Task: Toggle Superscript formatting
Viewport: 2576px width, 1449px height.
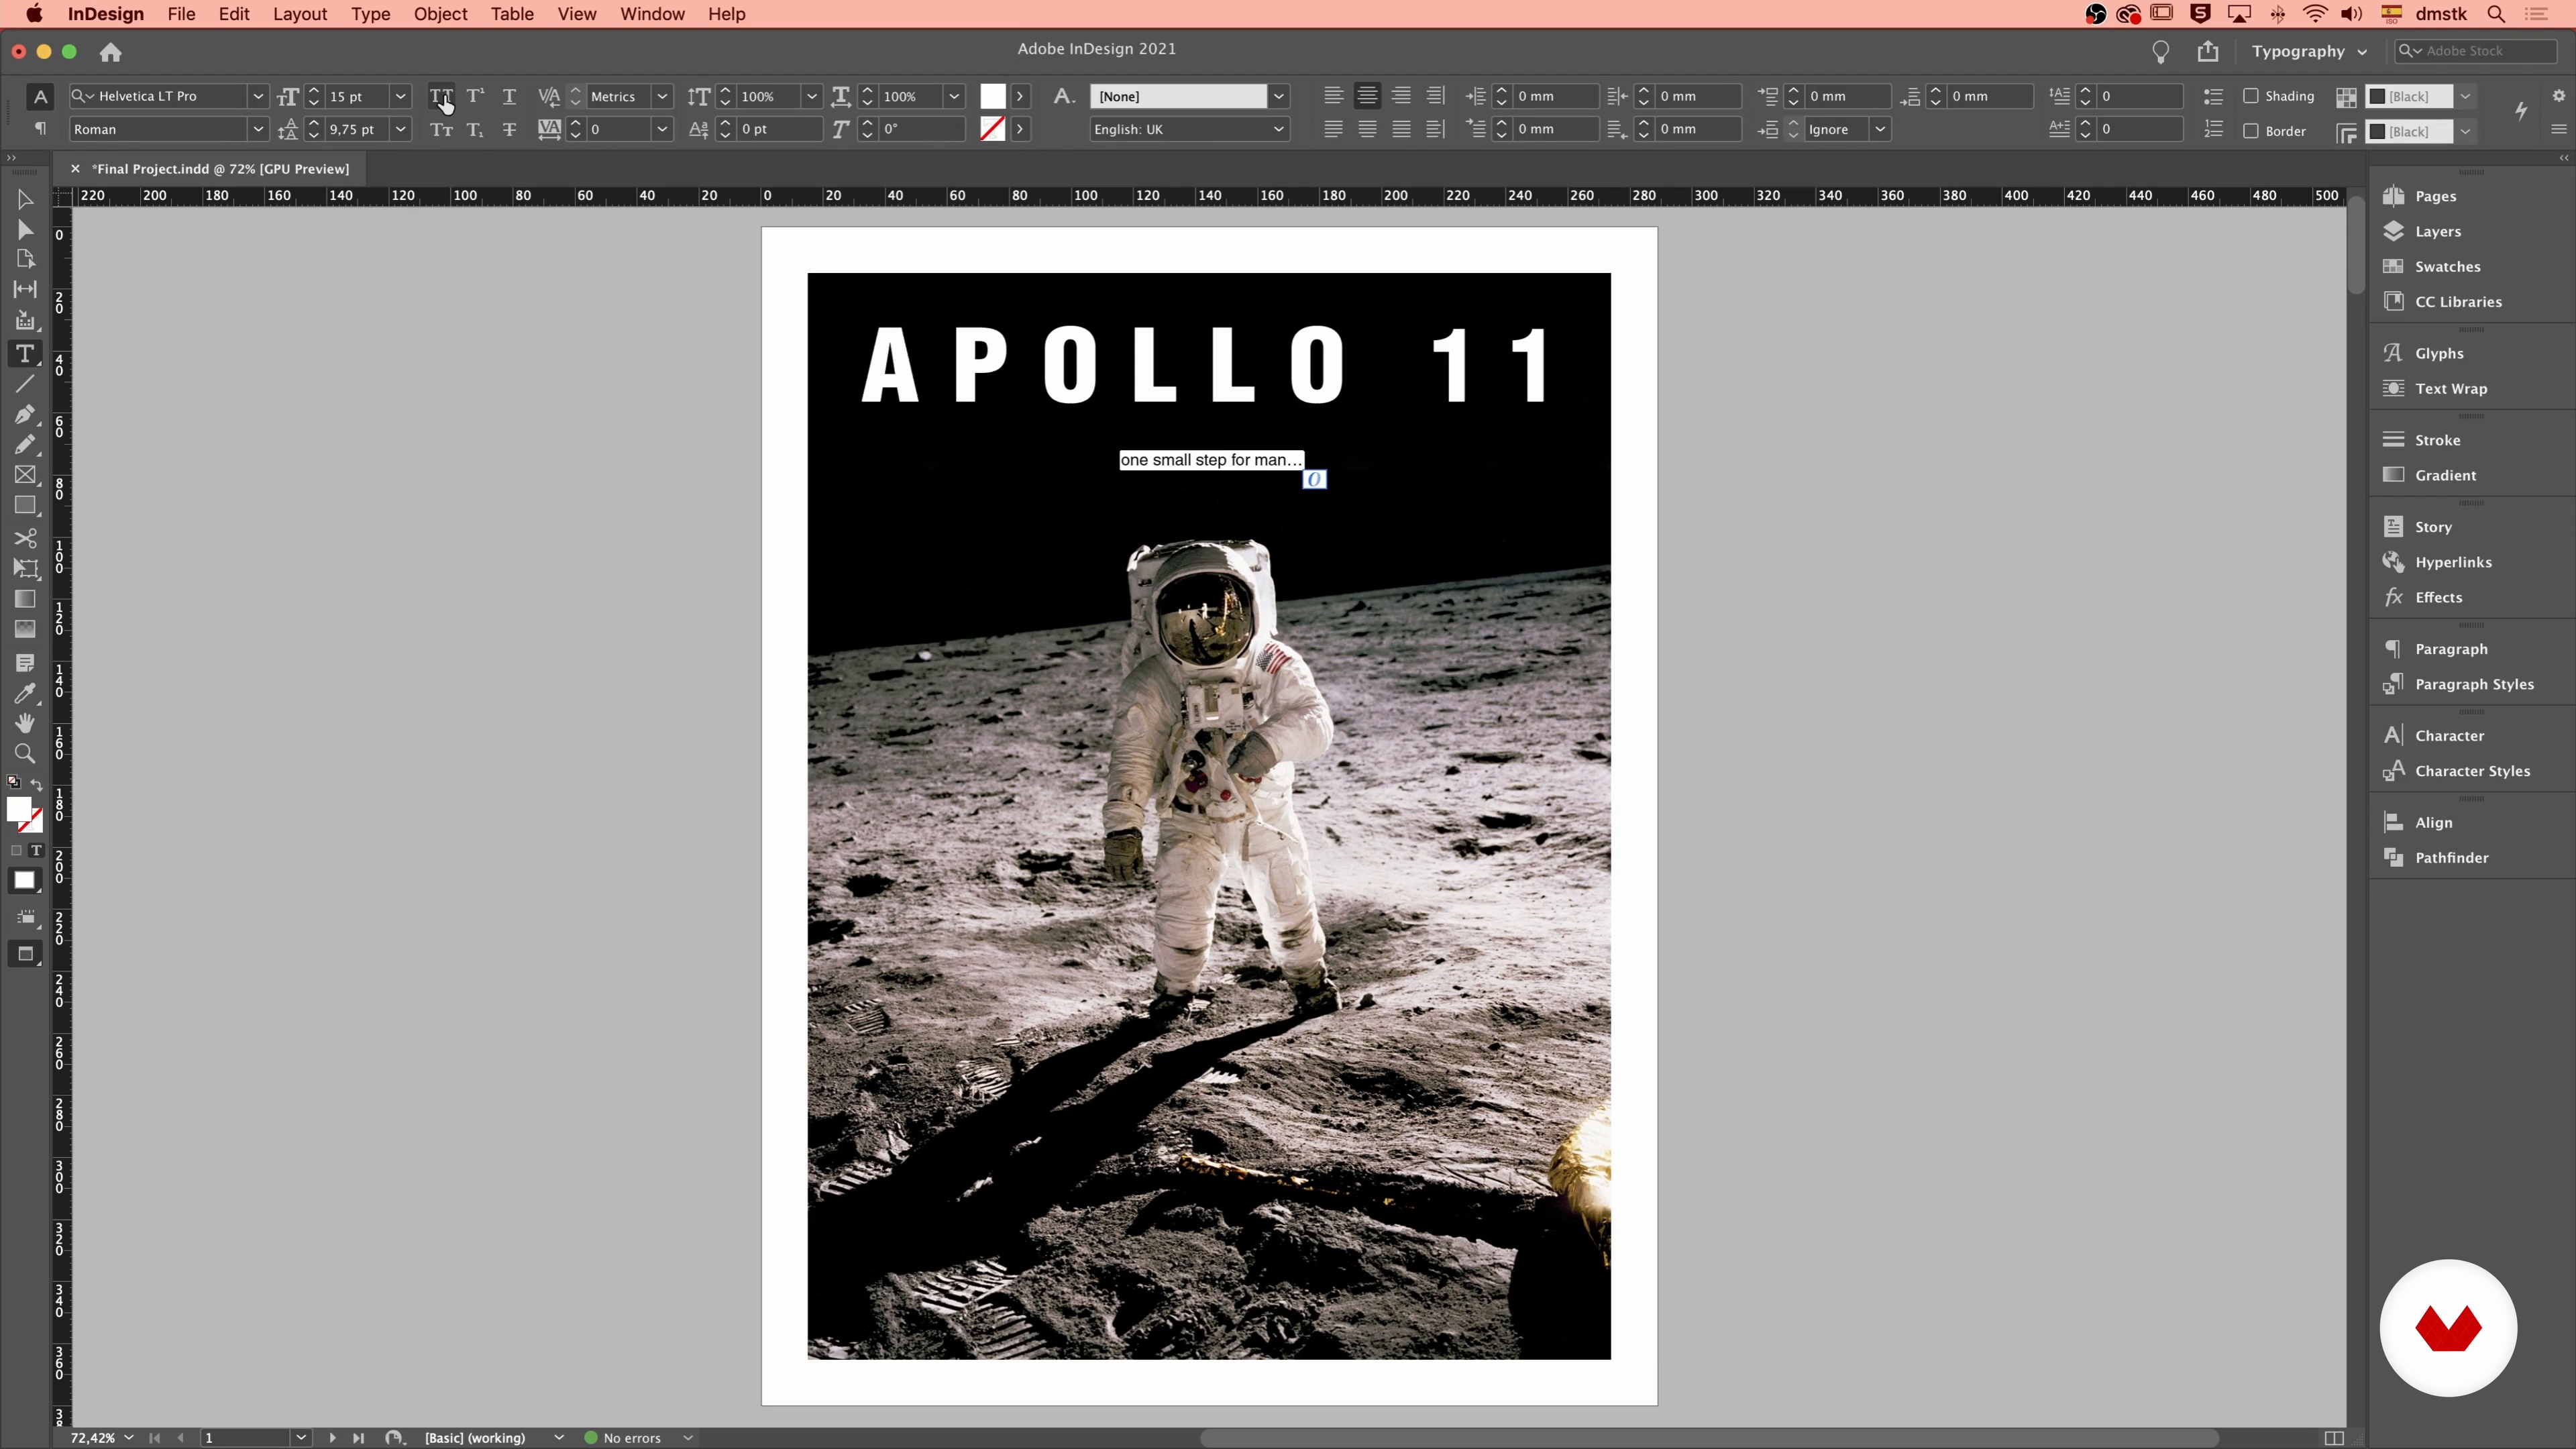Action: (x=475, y=96)
